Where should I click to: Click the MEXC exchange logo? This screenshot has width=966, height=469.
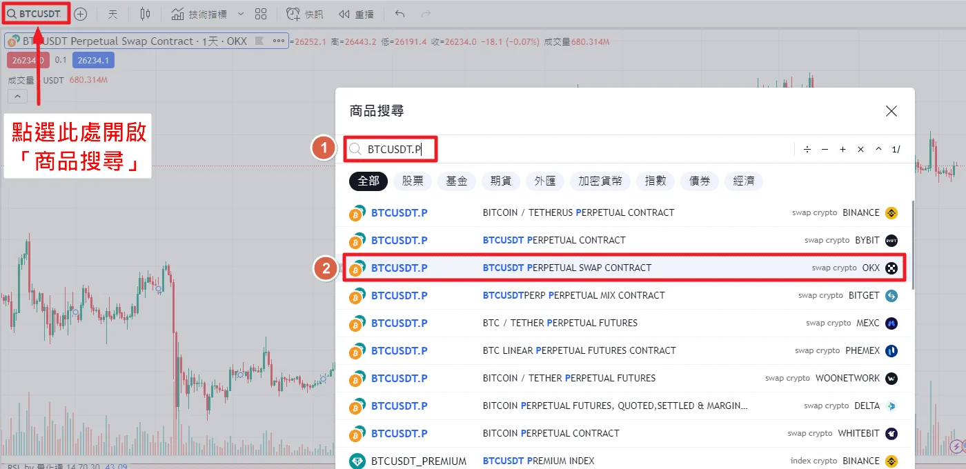click(x=891, y=323)
